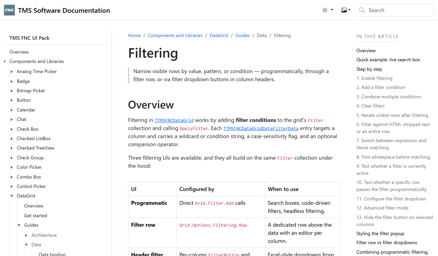Expand the Check Group node
The image size is (438, 256).
coord(12,158)
